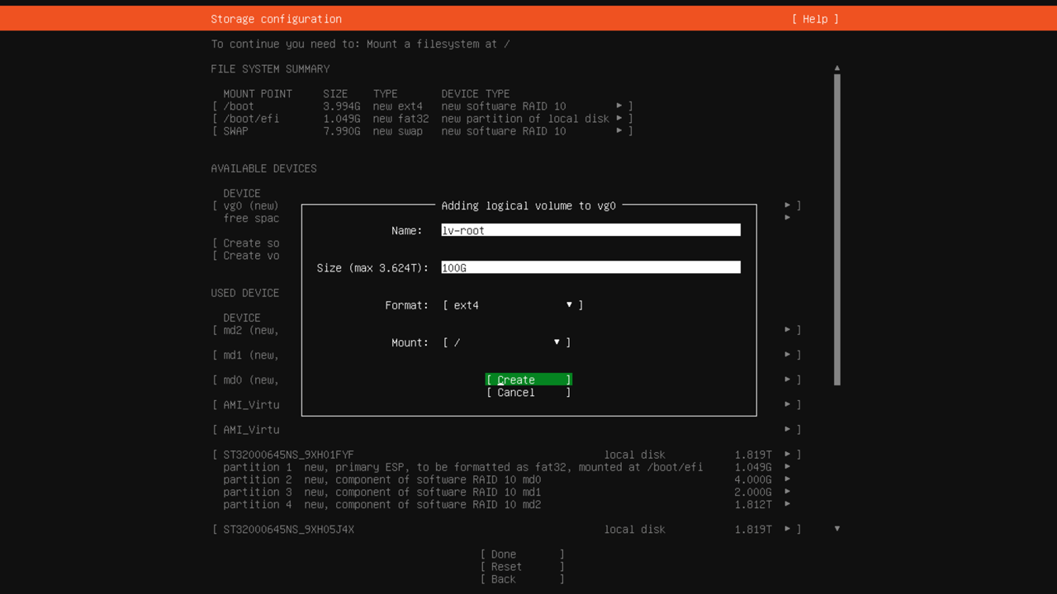Open ST32000645NS_9XH01FYF disk actions arrow
Image resolution: width=1057 pixels, height=594 pixels.
788,455
